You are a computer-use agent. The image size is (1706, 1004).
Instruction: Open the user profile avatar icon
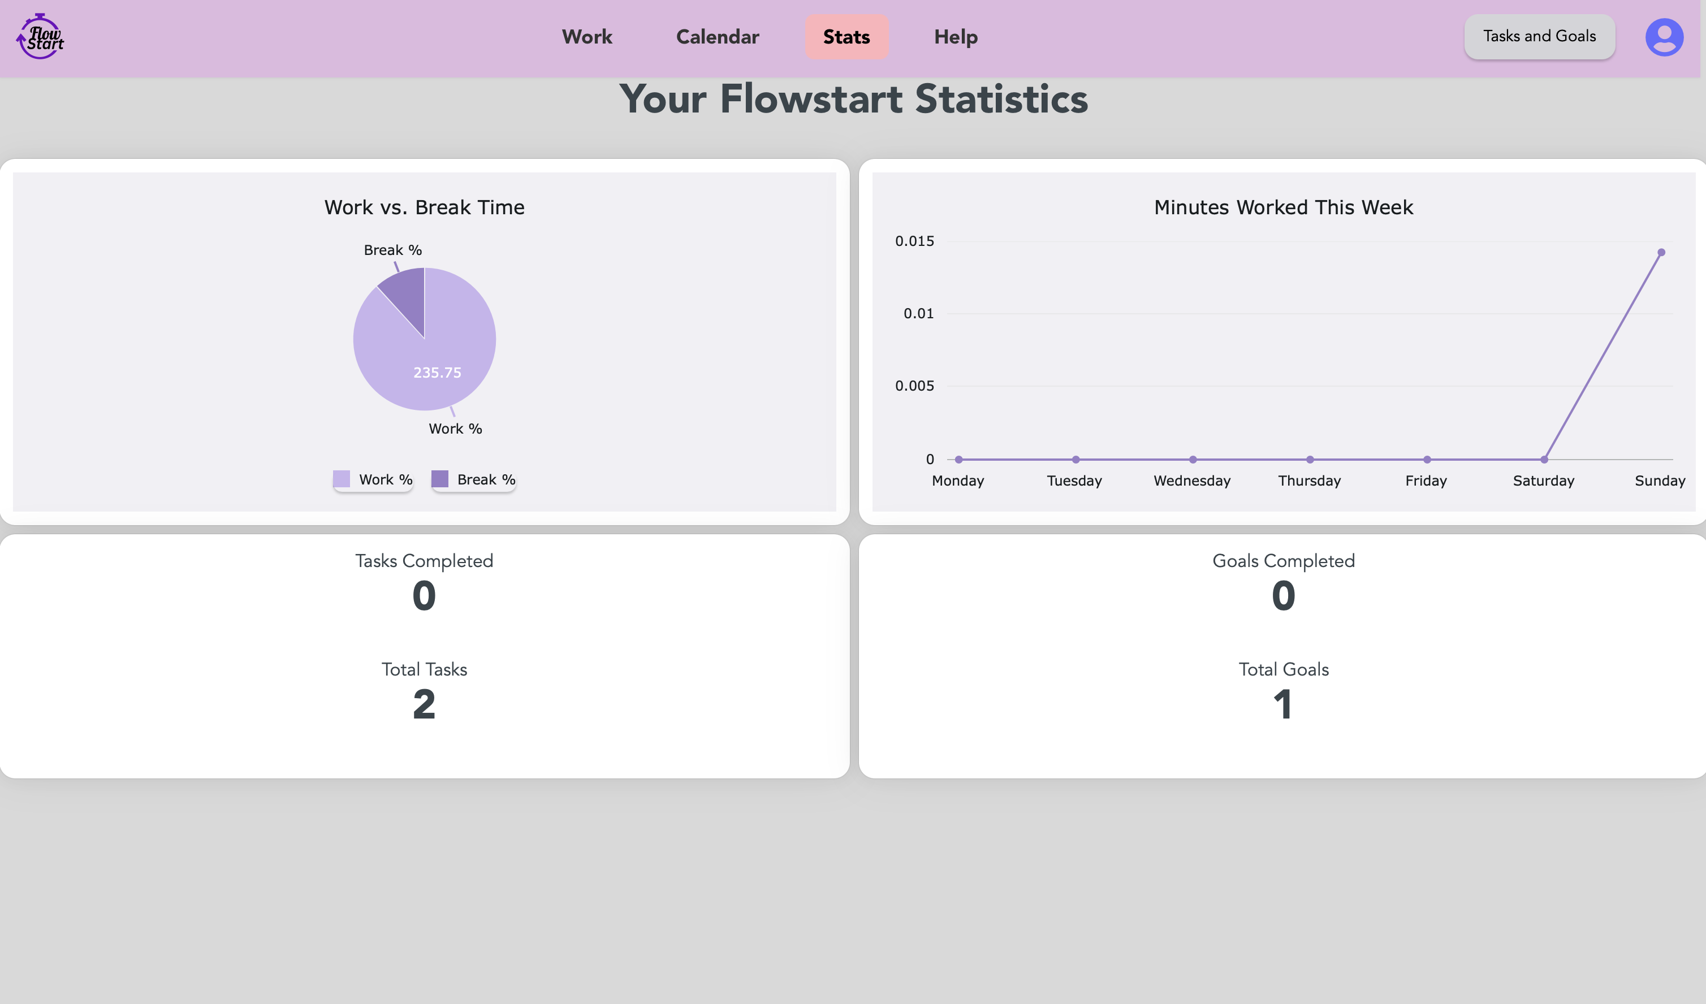pos(1664,37)
